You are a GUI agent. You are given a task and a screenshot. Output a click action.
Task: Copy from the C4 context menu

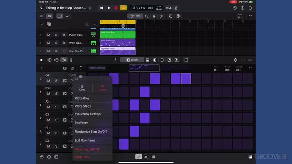pos(82,87)
